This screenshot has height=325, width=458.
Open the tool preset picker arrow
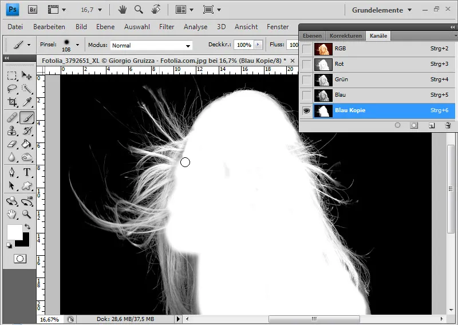pos(29,45)
